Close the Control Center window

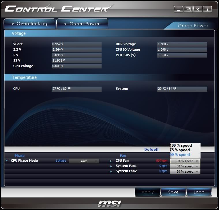[198, 9]
